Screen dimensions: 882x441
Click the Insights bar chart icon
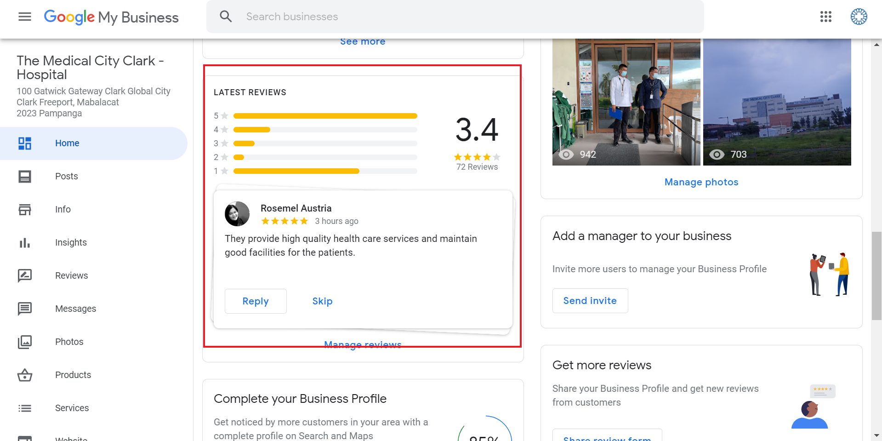25,243
